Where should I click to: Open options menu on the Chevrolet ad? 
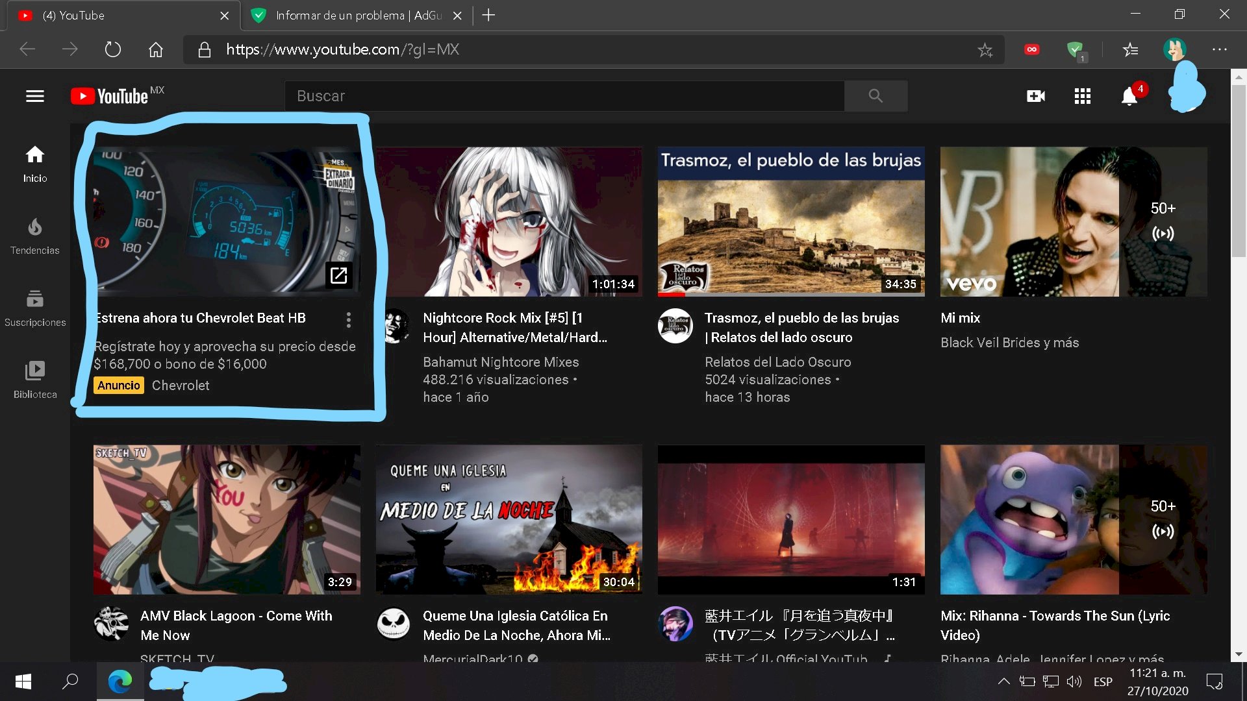coord(348,319)
